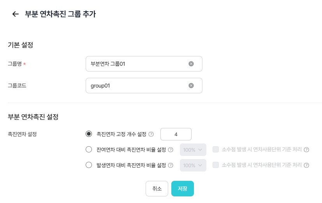
Task: Click the 취소 button
Action: click(157, 189)
